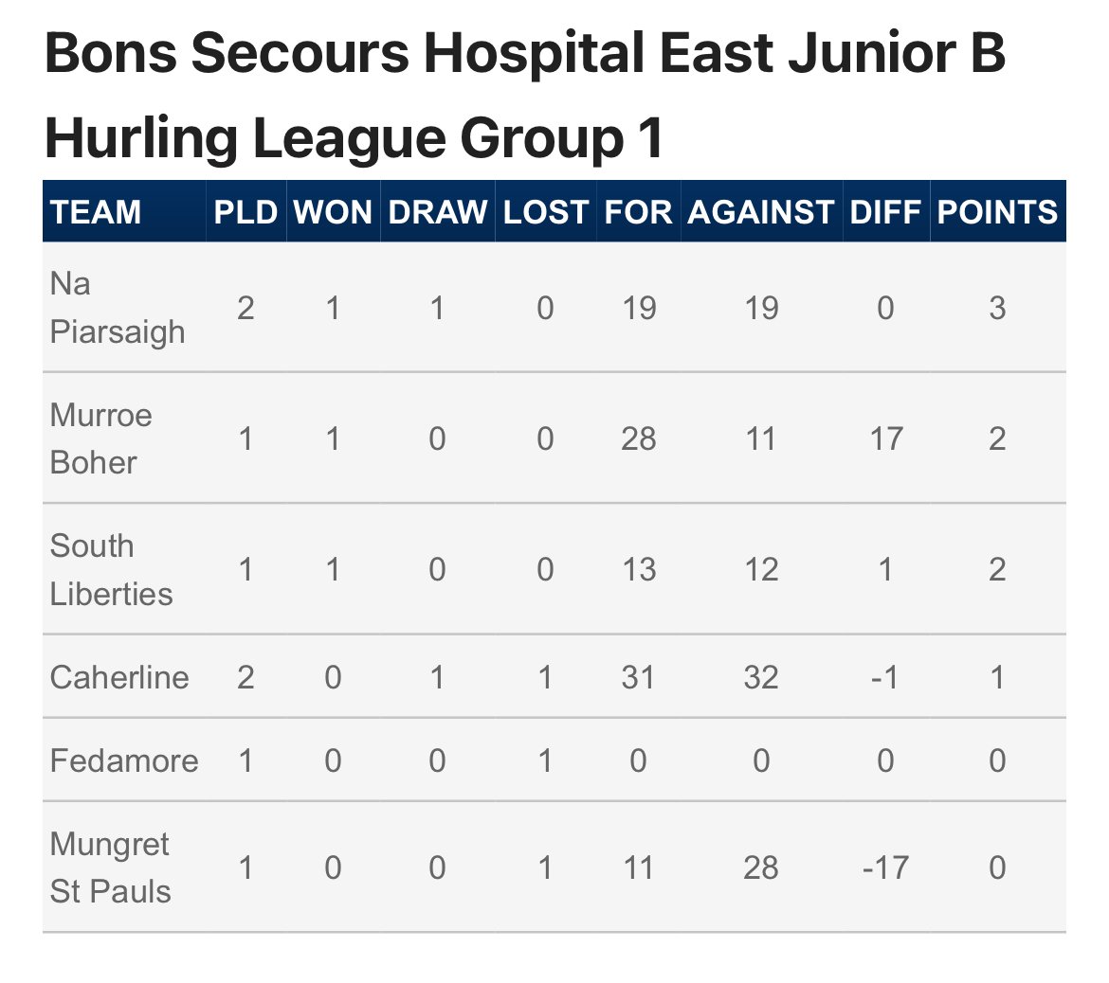Open the Caherline team row
The image size is (1109, 983).
point(554,677)
